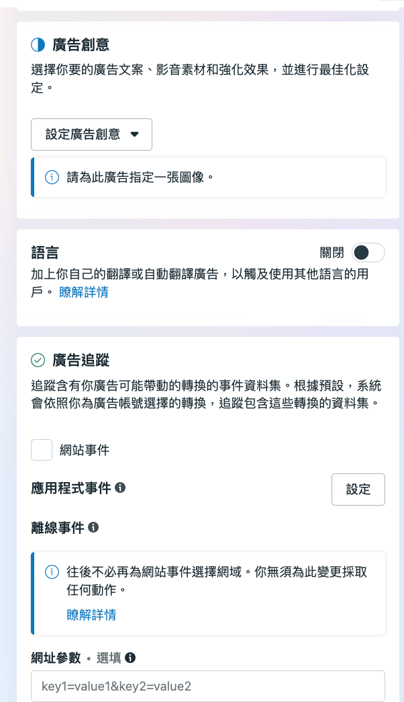Click the info icon next to 離線事件
Image resolution: width=404 pixels, height=702 pixels.
(x=93, y=528)
